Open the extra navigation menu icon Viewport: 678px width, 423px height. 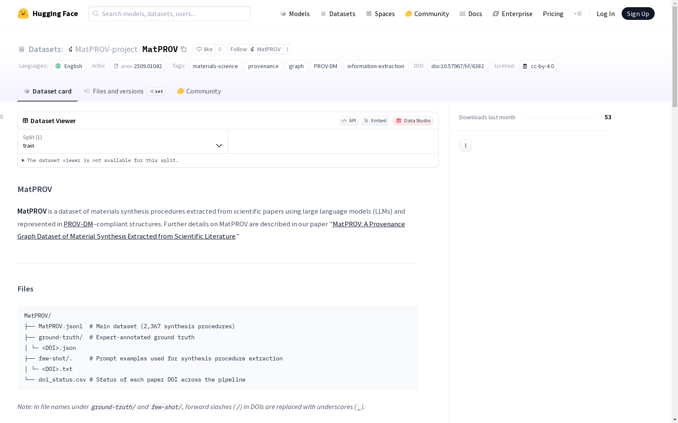(x=578, y=14)
